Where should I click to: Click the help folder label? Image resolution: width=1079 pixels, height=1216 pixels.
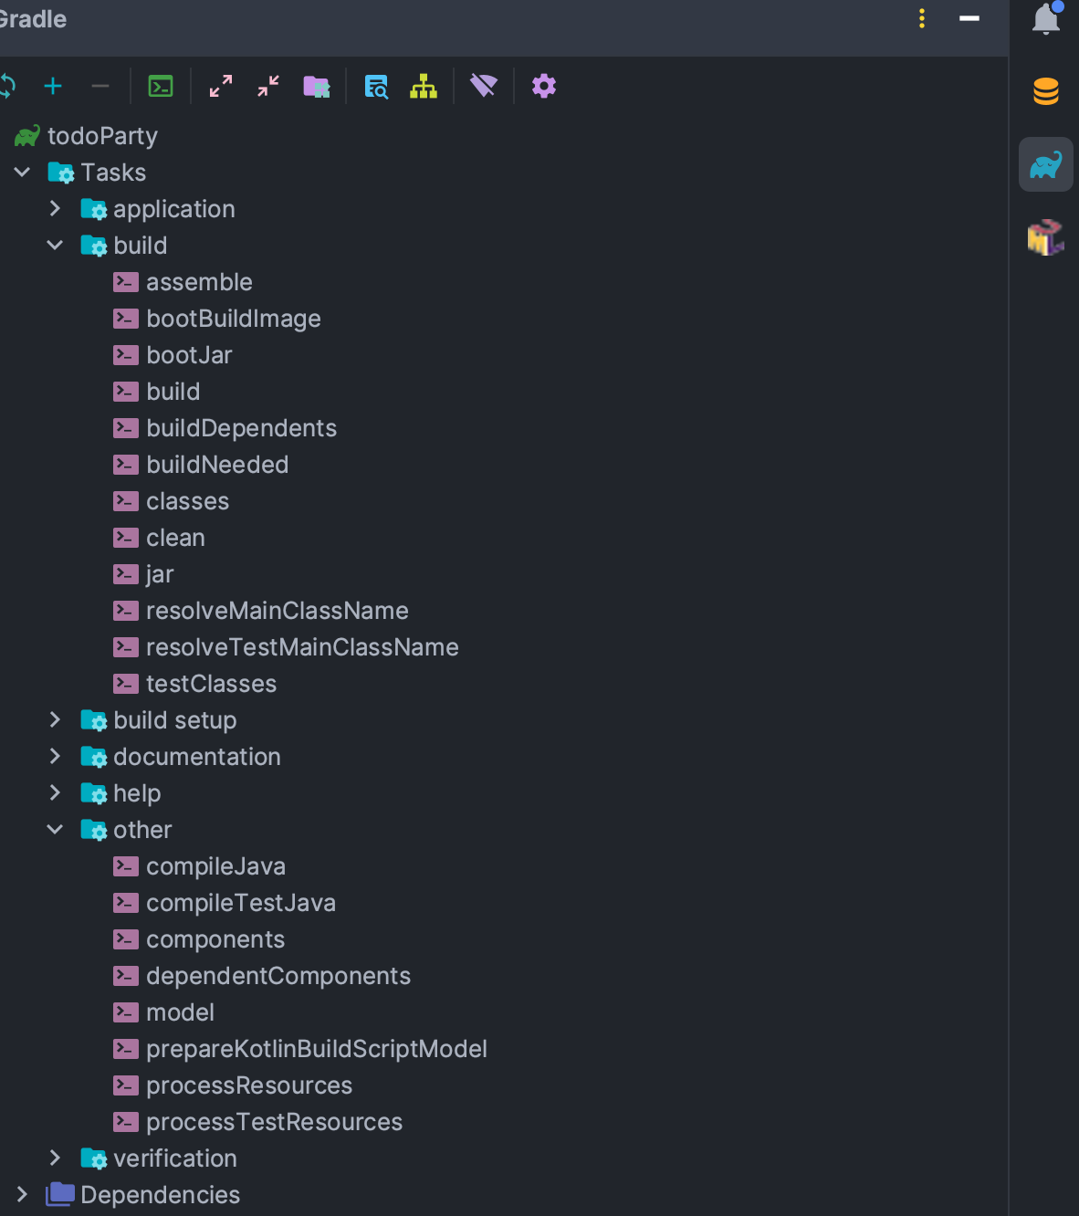click(137, 793)
